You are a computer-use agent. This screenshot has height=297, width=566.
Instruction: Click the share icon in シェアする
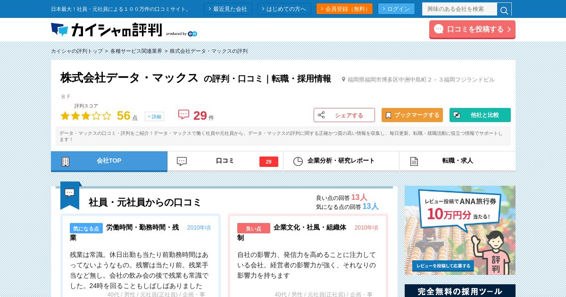(321, 115)
